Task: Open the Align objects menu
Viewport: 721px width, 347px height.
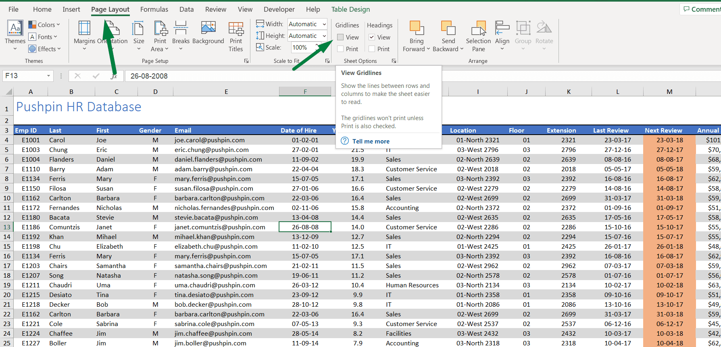Action: pyautogui.click(x=502, y=35)
